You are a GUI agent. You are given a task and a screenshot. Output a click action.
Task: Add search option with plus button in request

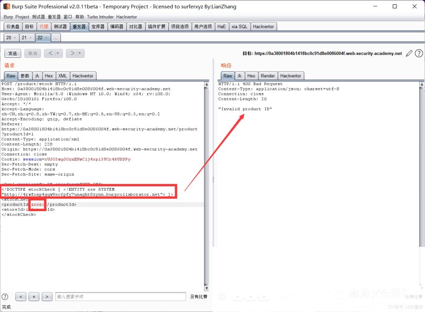pos(34,297)
